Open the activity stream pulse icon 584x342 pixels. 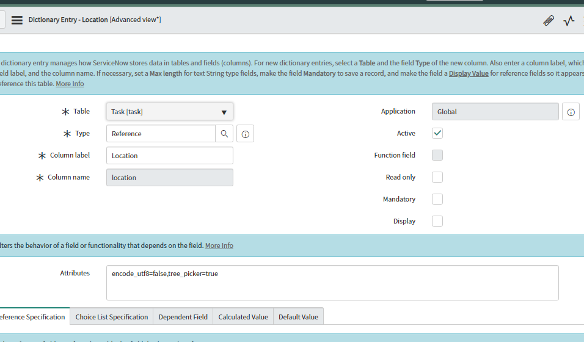pos(569,21)
